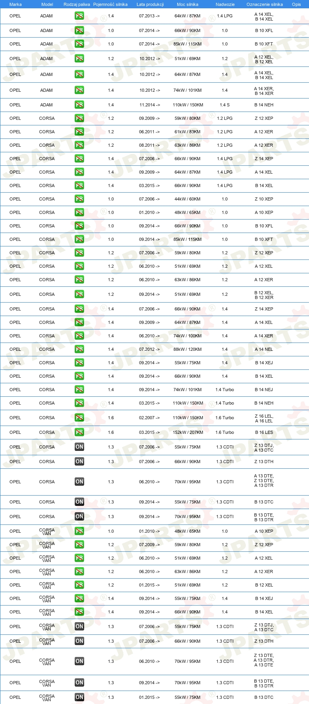Click the 11.2014 -> production date

(x=150, y=105)
